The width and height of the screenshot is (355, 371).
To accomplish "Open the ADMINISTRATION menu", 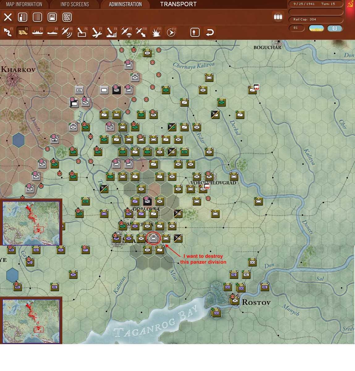I will 125,4.
